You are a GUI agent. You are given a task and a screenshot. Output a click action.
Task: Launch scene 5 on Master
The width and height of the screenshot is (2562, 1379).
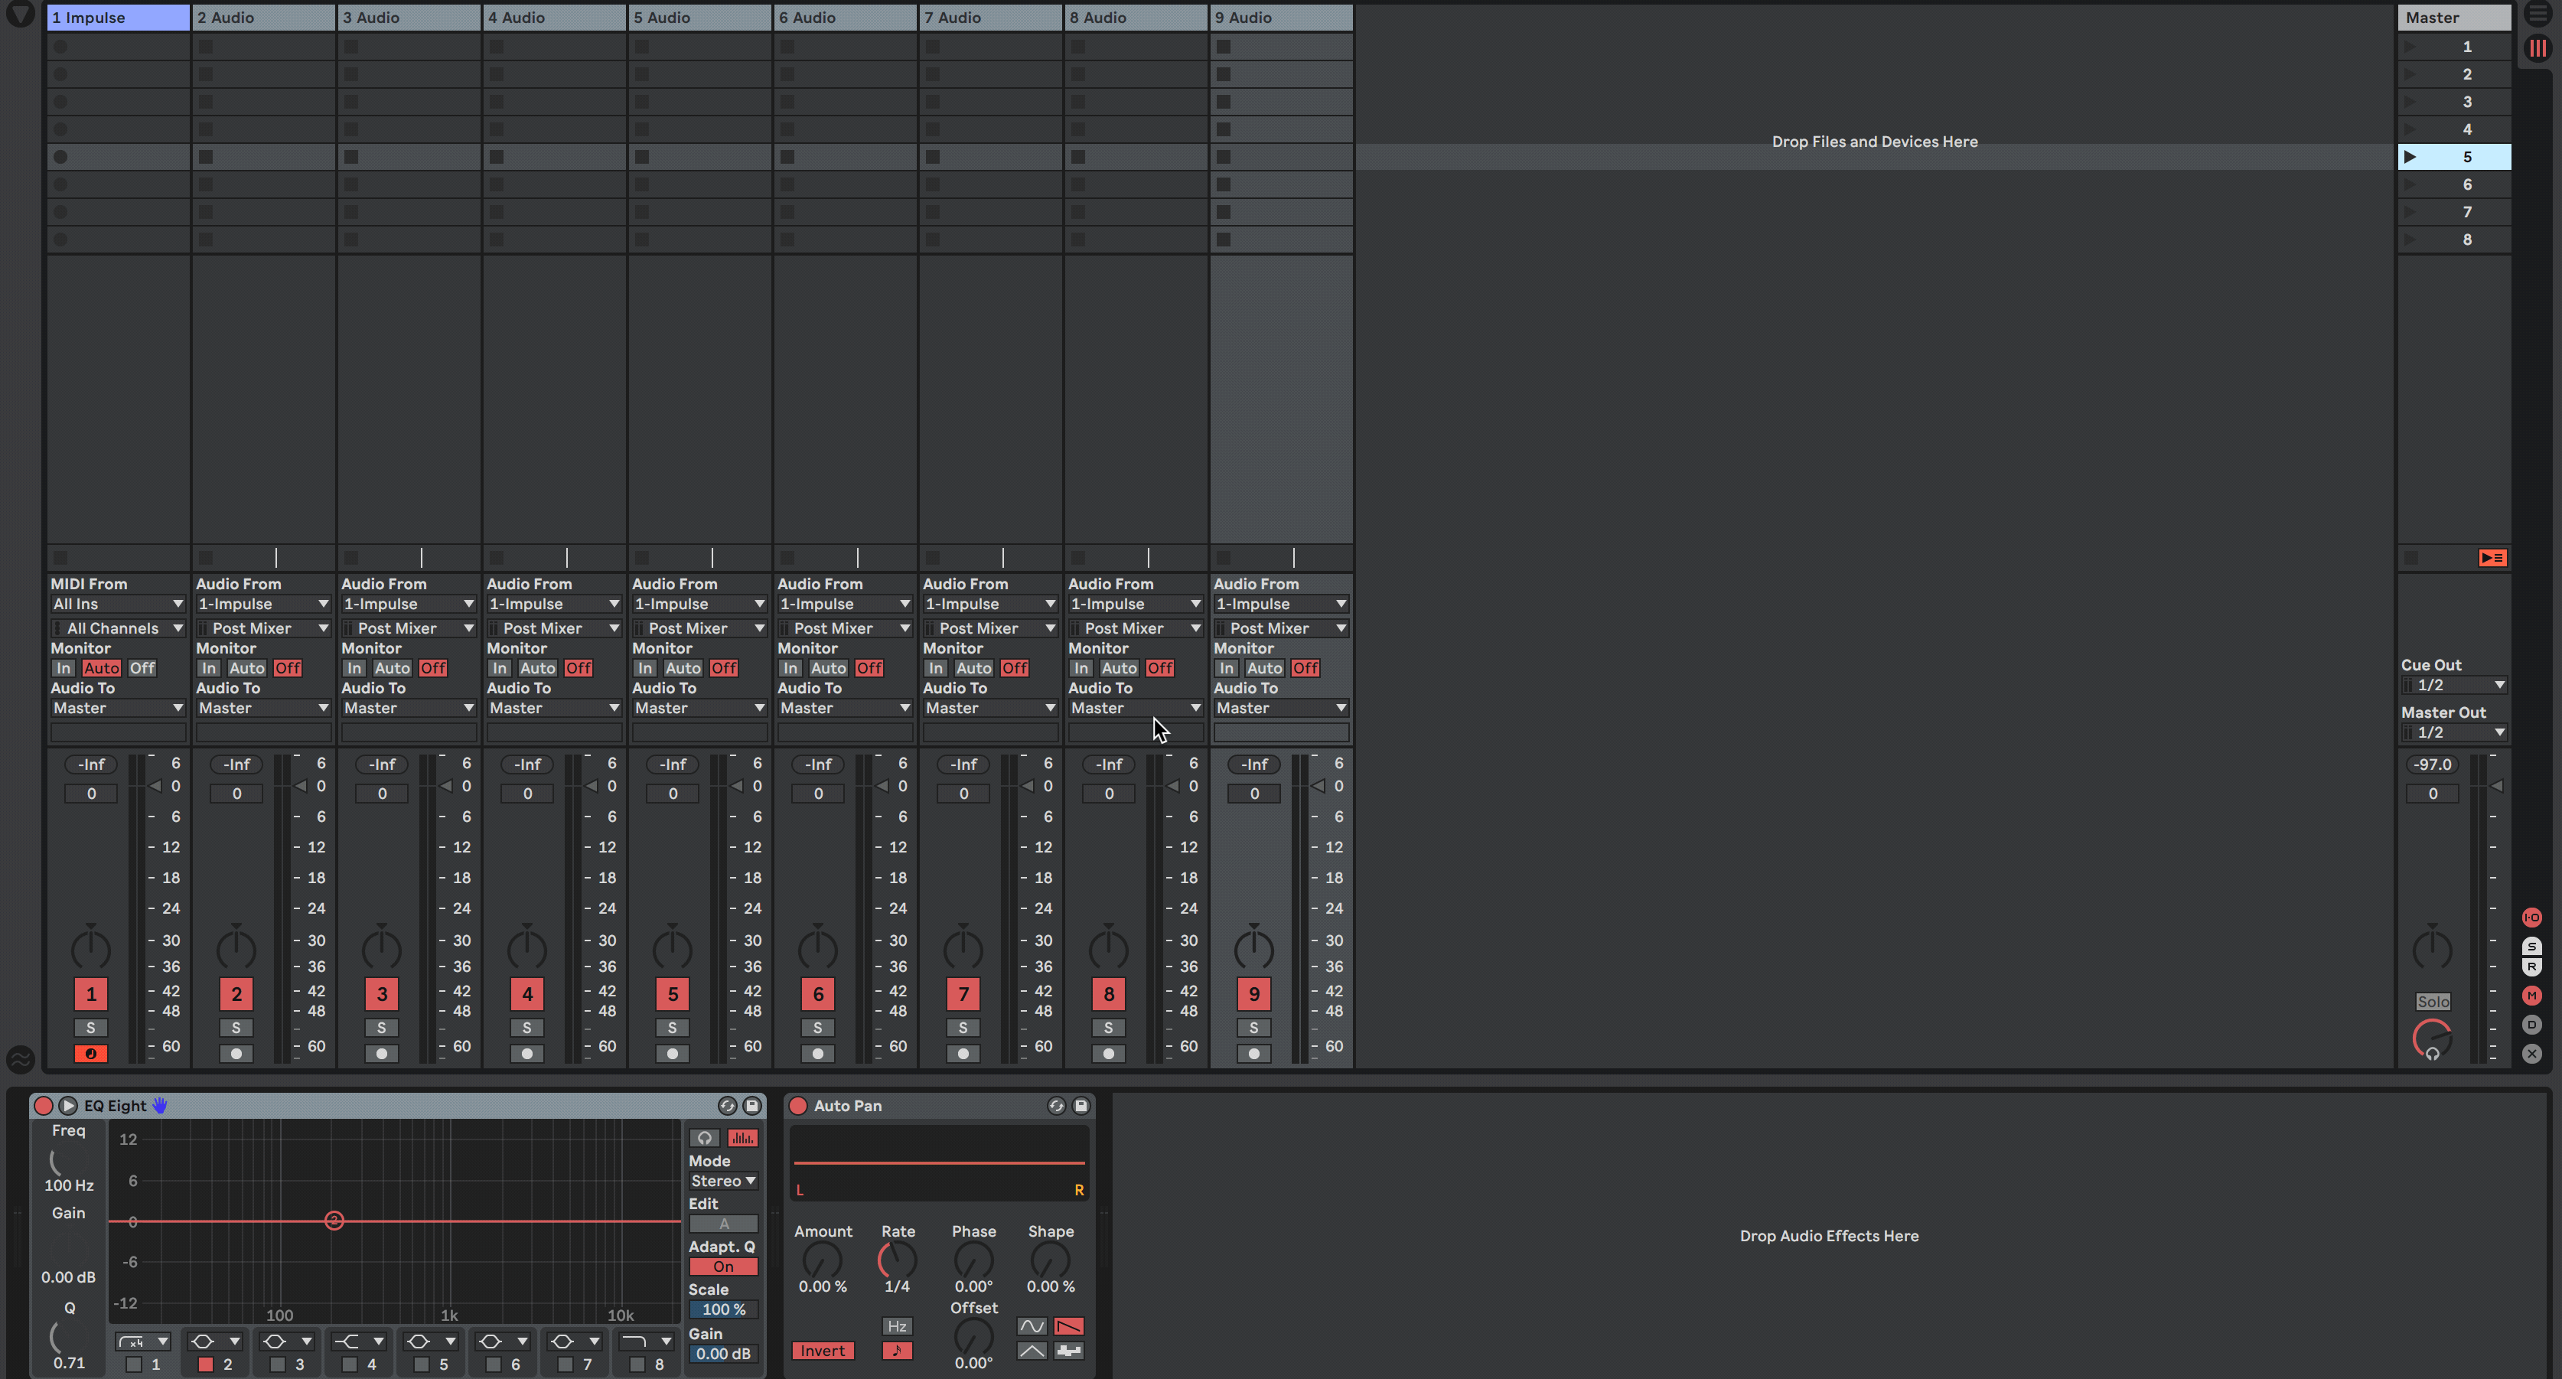2410,156
